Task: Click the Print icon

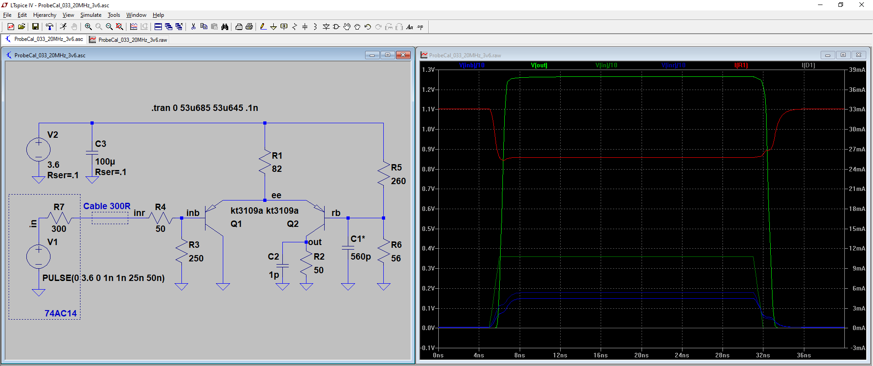Action: (249, 27)
